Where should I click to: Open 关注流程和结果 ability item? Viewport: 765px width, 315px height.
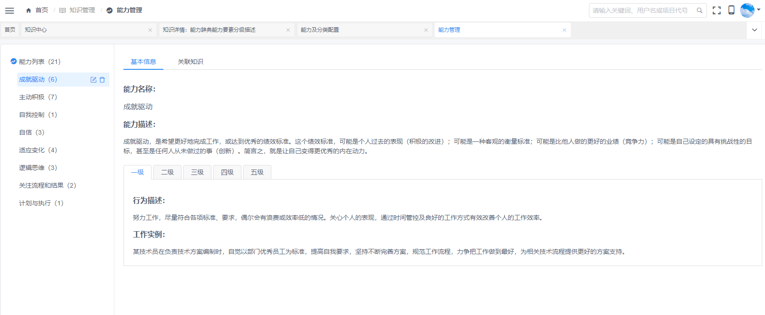(x=47, y=185)
